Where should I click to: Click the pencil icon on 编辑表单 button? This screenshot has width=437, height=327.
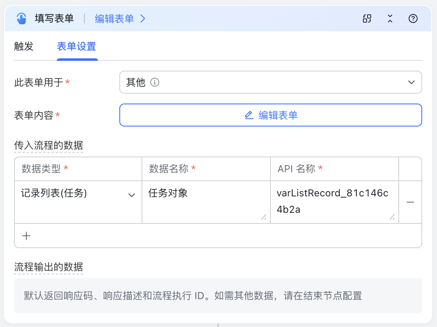(x=249, y=115)
